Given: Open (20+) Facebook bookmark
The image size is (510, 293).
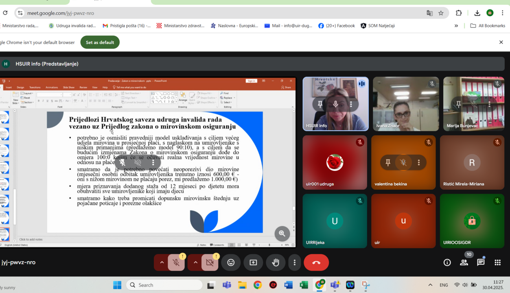Looking at the screenshot, I should tap(337, 26).
